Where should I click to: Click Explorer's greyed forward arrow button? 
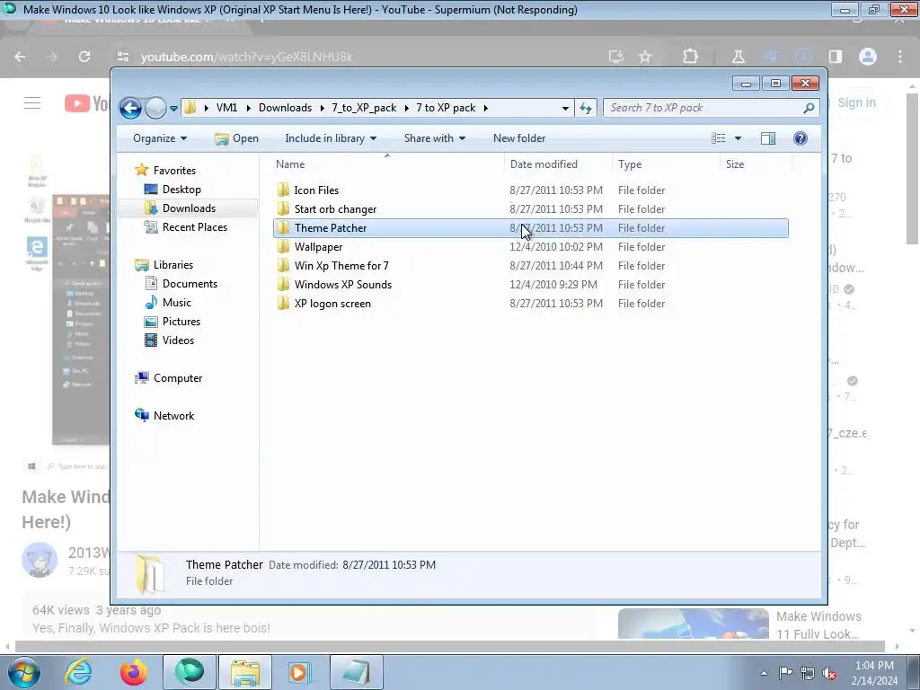155,108
